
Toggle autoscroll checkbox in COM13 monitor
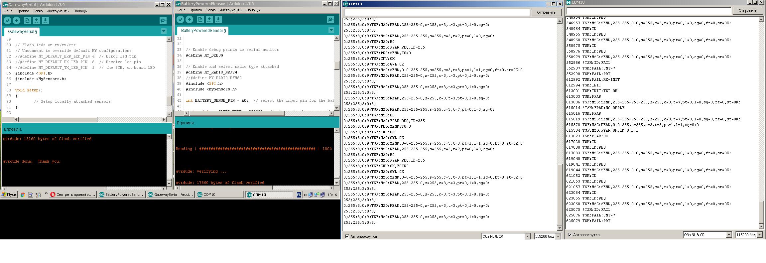347,236
